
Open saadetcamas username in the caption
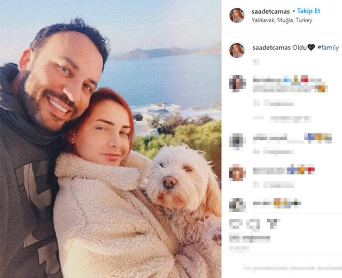(271, 47)
